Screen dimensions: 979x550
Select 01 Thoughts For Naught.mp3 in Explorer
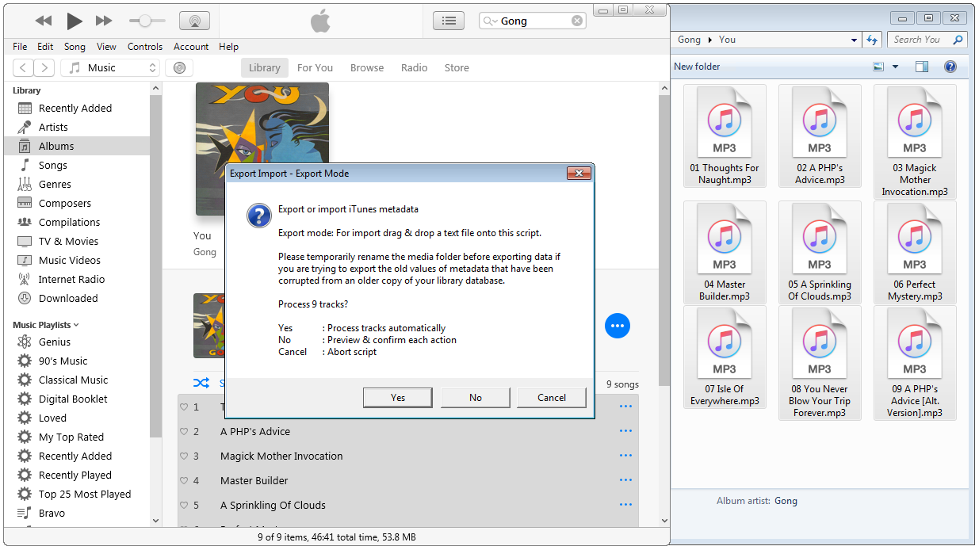click(725, 136)
